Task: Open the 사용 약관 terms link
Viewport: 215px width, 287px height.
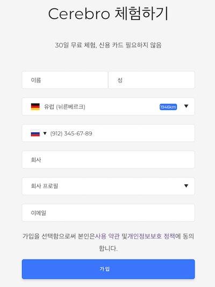Action: pyautogui.click(x=107, y=236)
